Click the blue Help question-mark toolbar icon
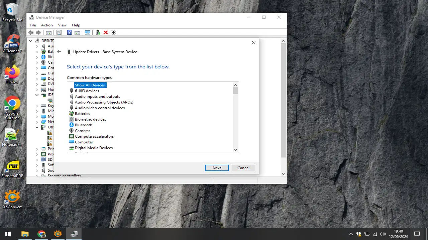Image resolution: width=428 pixels, height=240 pixels. [69, 32]
